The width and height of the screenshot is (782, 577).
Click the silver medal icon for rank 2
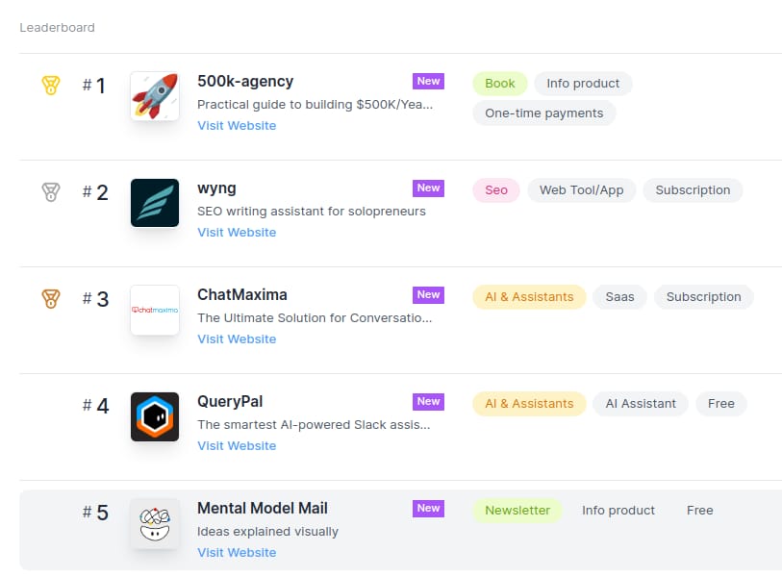click(51, 192)
